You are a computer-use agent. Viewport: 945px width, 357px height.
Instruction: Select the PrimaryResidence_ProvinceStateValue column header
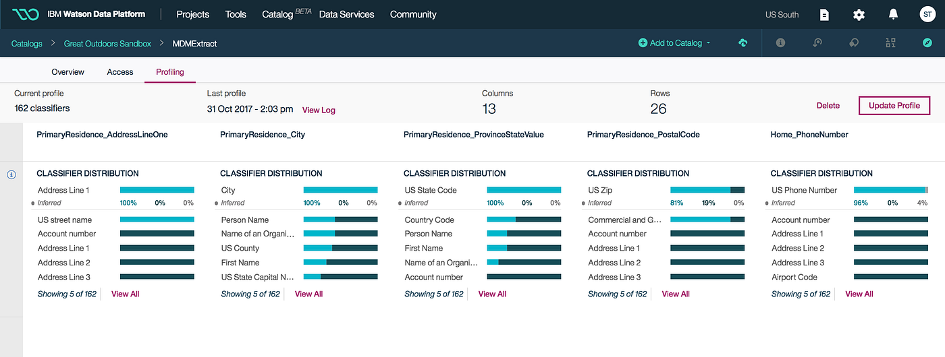coord(474,135)
